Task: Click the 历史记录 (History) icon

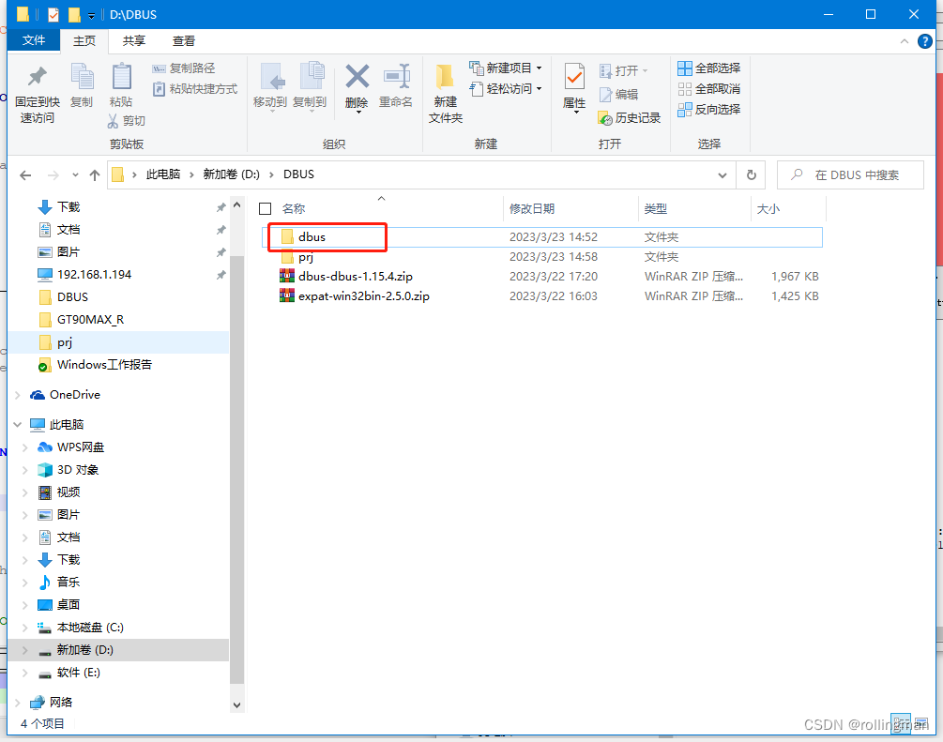Action: [630, 117]
